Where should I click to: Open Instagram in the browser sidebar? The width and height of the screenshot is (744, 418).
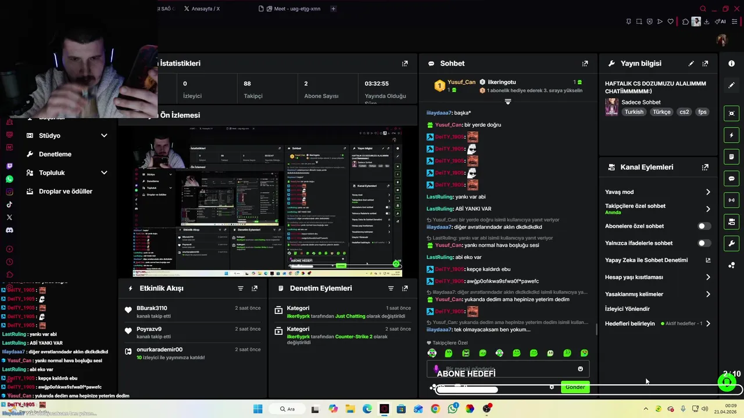pos(9,192)
